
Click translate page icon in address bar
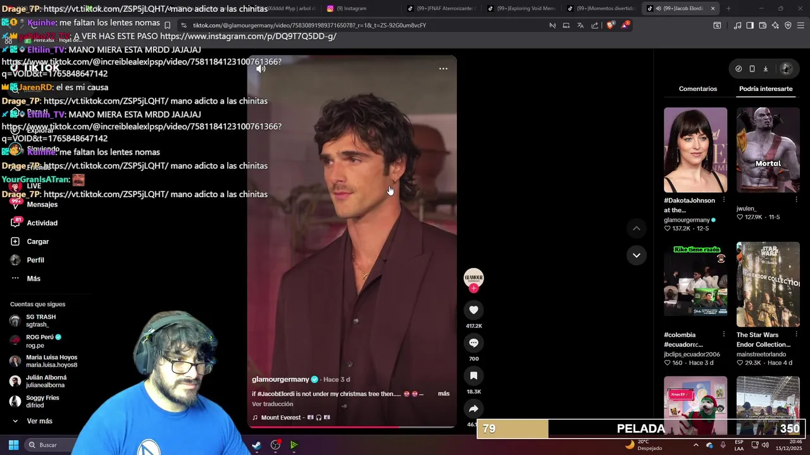pyautogui.click(x=580, y=25)
